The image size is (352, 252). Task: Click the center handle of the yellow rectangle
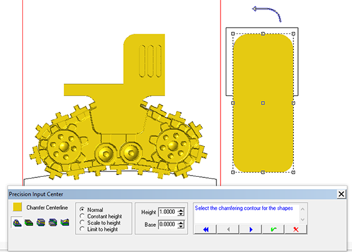pyautogui.click(x=263, y=103)
